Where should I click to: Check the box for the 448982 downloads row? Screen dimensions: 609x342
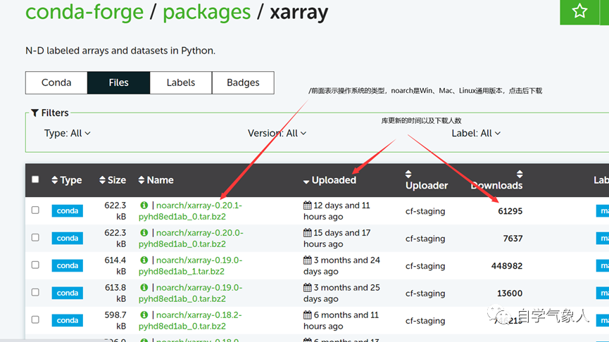coord(35,265)
